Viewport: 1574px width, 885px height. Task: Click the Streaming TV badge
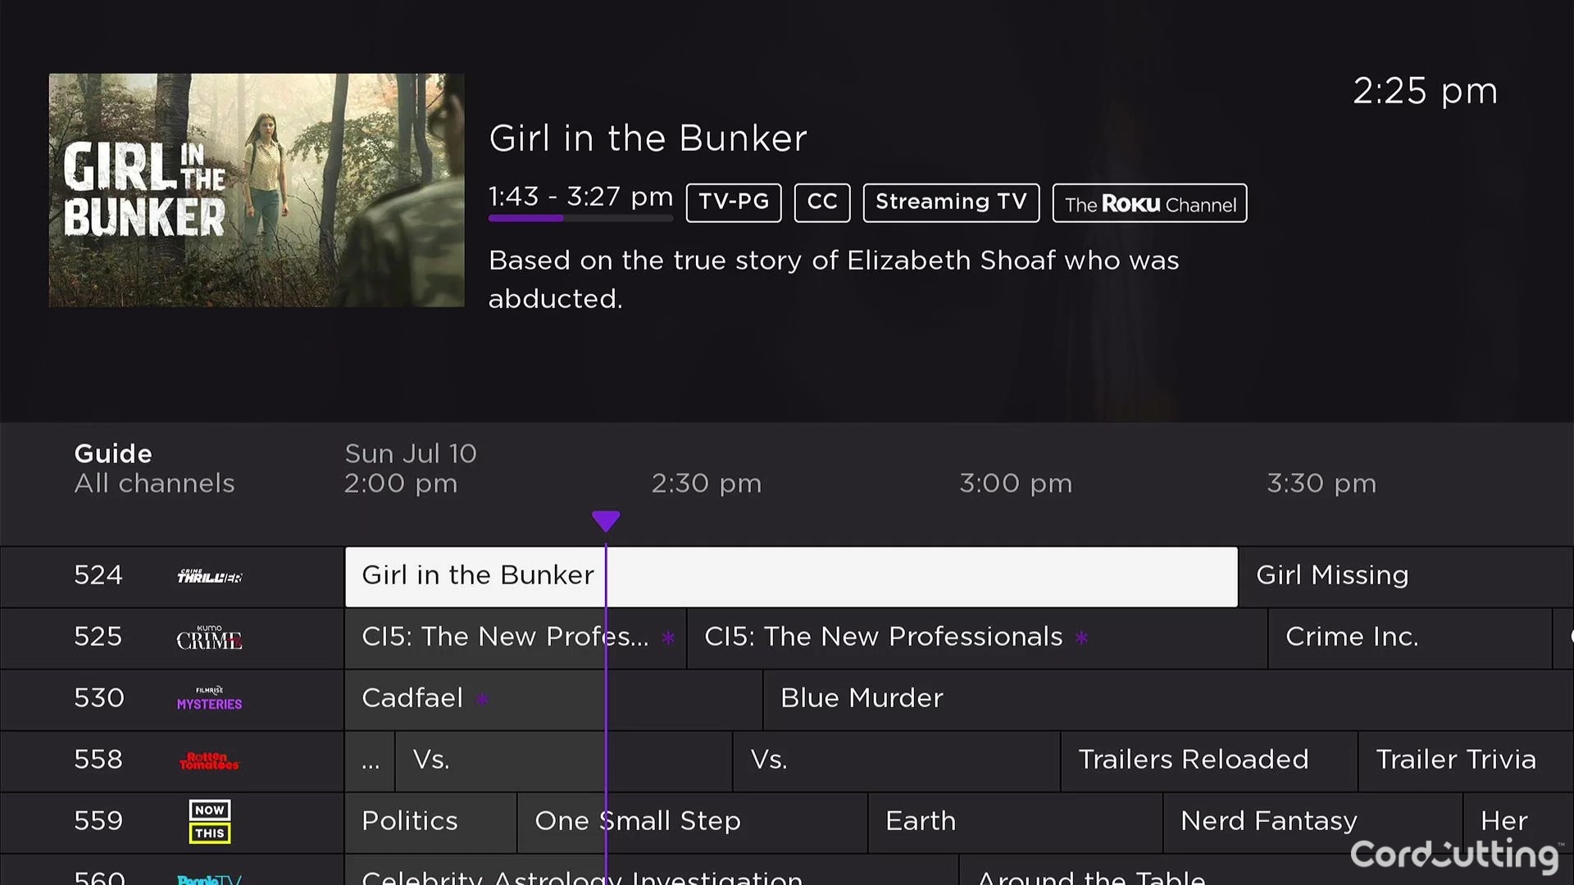(951, 202)
